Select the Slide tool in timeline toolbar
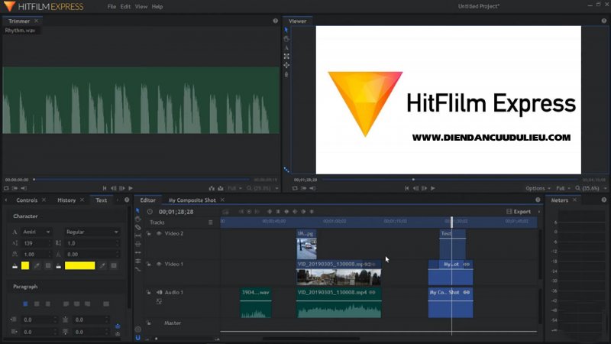This screenshot has height=344, width=611. click(x=137, y=244)
